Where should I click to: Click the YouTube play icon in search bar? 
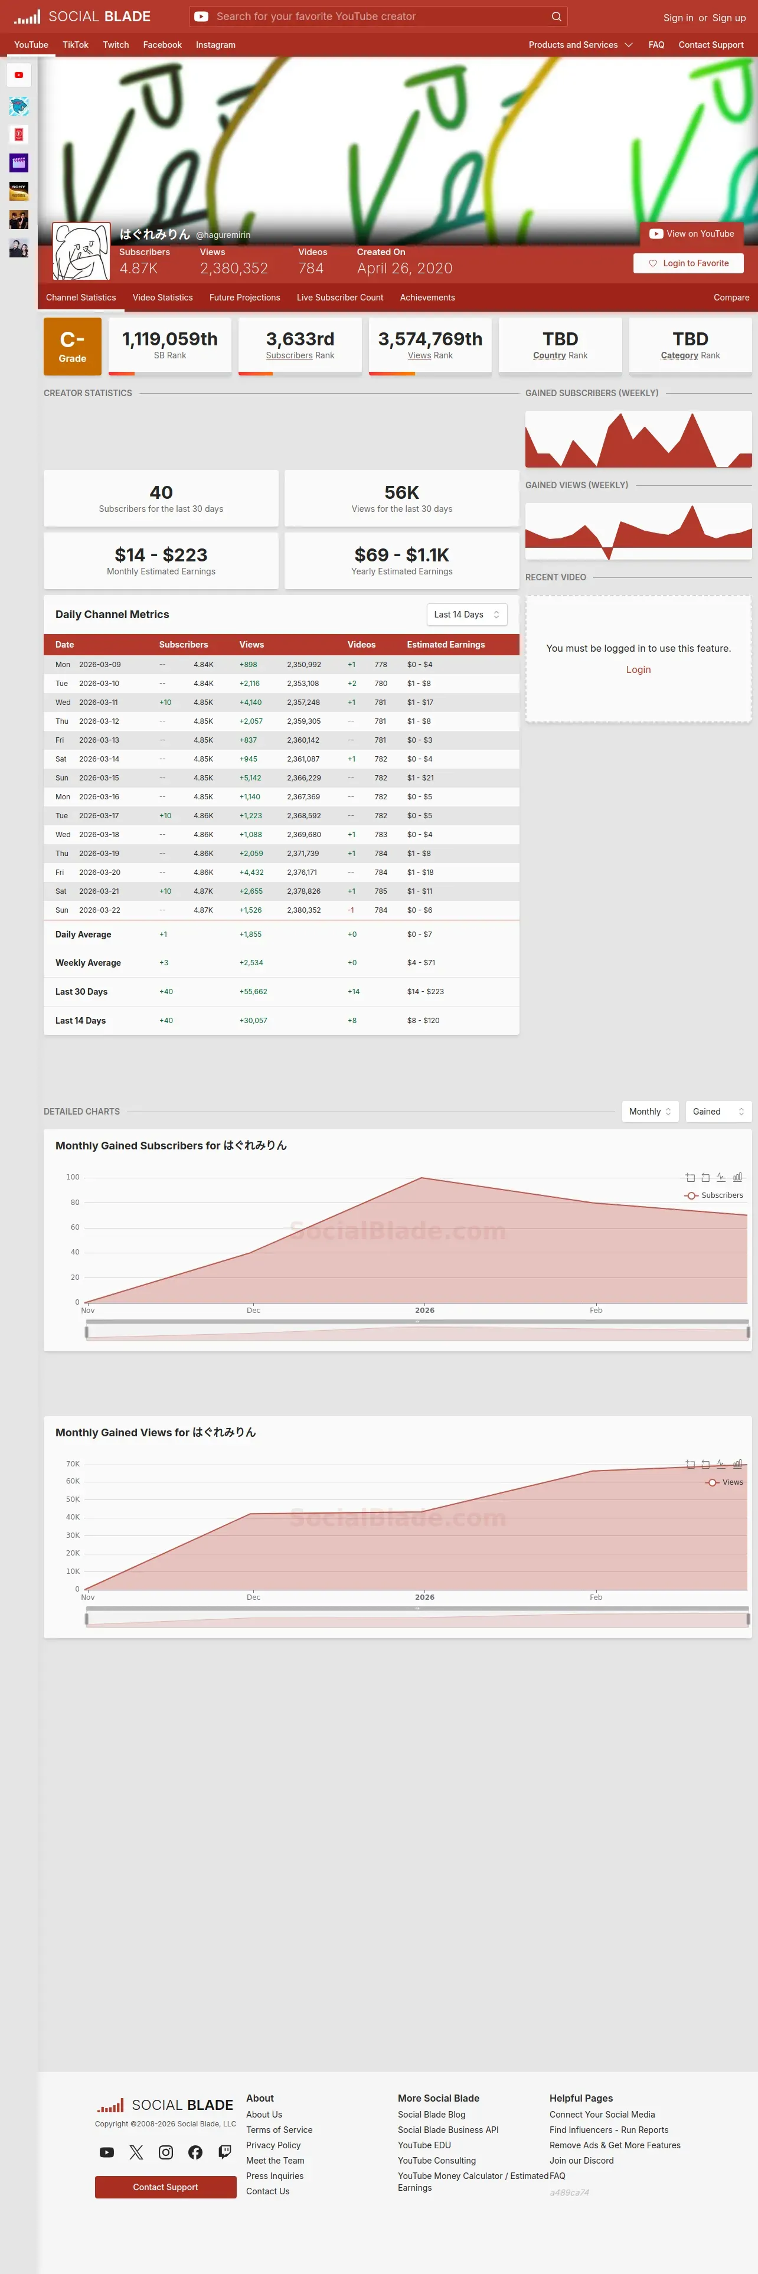point(201,17)
